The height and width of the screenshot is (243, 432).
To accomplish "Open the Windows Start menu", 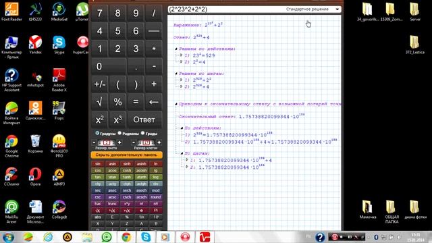I will (8, 237).
